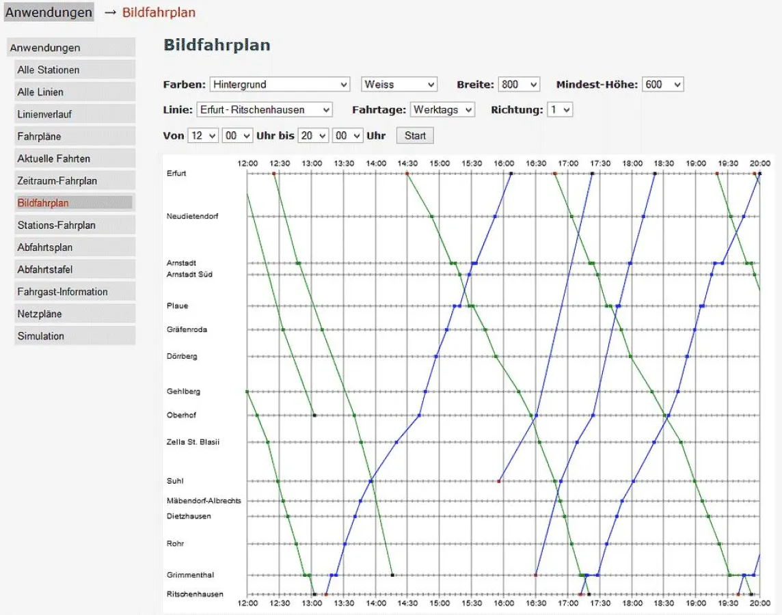Click the Anwendungen breadcrumb at top
The width and height of the screenshot is (782, 615).
click(49, 12)
